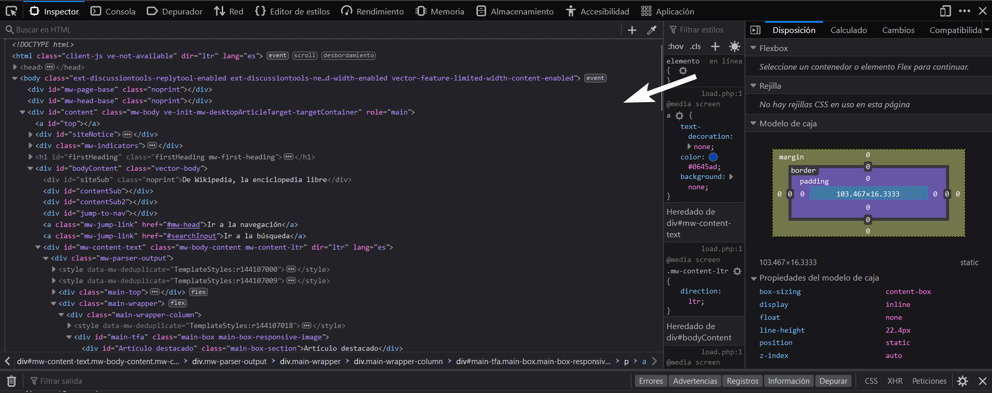Clear console output with trash icon
This screenshot has width=992, height=393.
11,381
